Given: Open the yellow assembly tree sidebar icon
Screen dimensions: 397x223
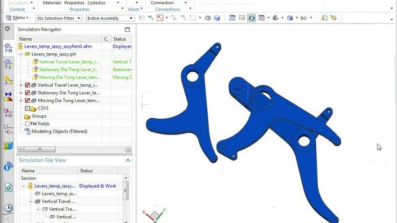Looking at the screenshot, I should click(x=8, y=81).
